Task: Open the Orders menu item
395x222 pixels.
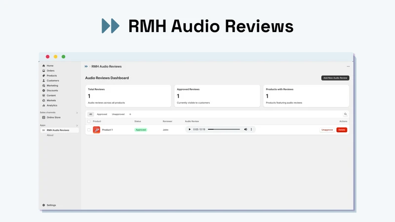Action: 50,71
